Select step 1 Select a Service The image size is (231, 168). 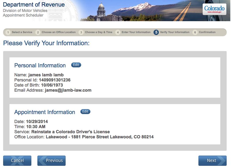19,32
